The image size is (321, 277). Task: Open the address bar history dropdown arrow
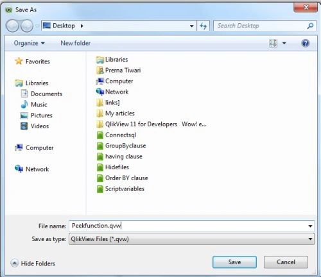click(192, 26)
